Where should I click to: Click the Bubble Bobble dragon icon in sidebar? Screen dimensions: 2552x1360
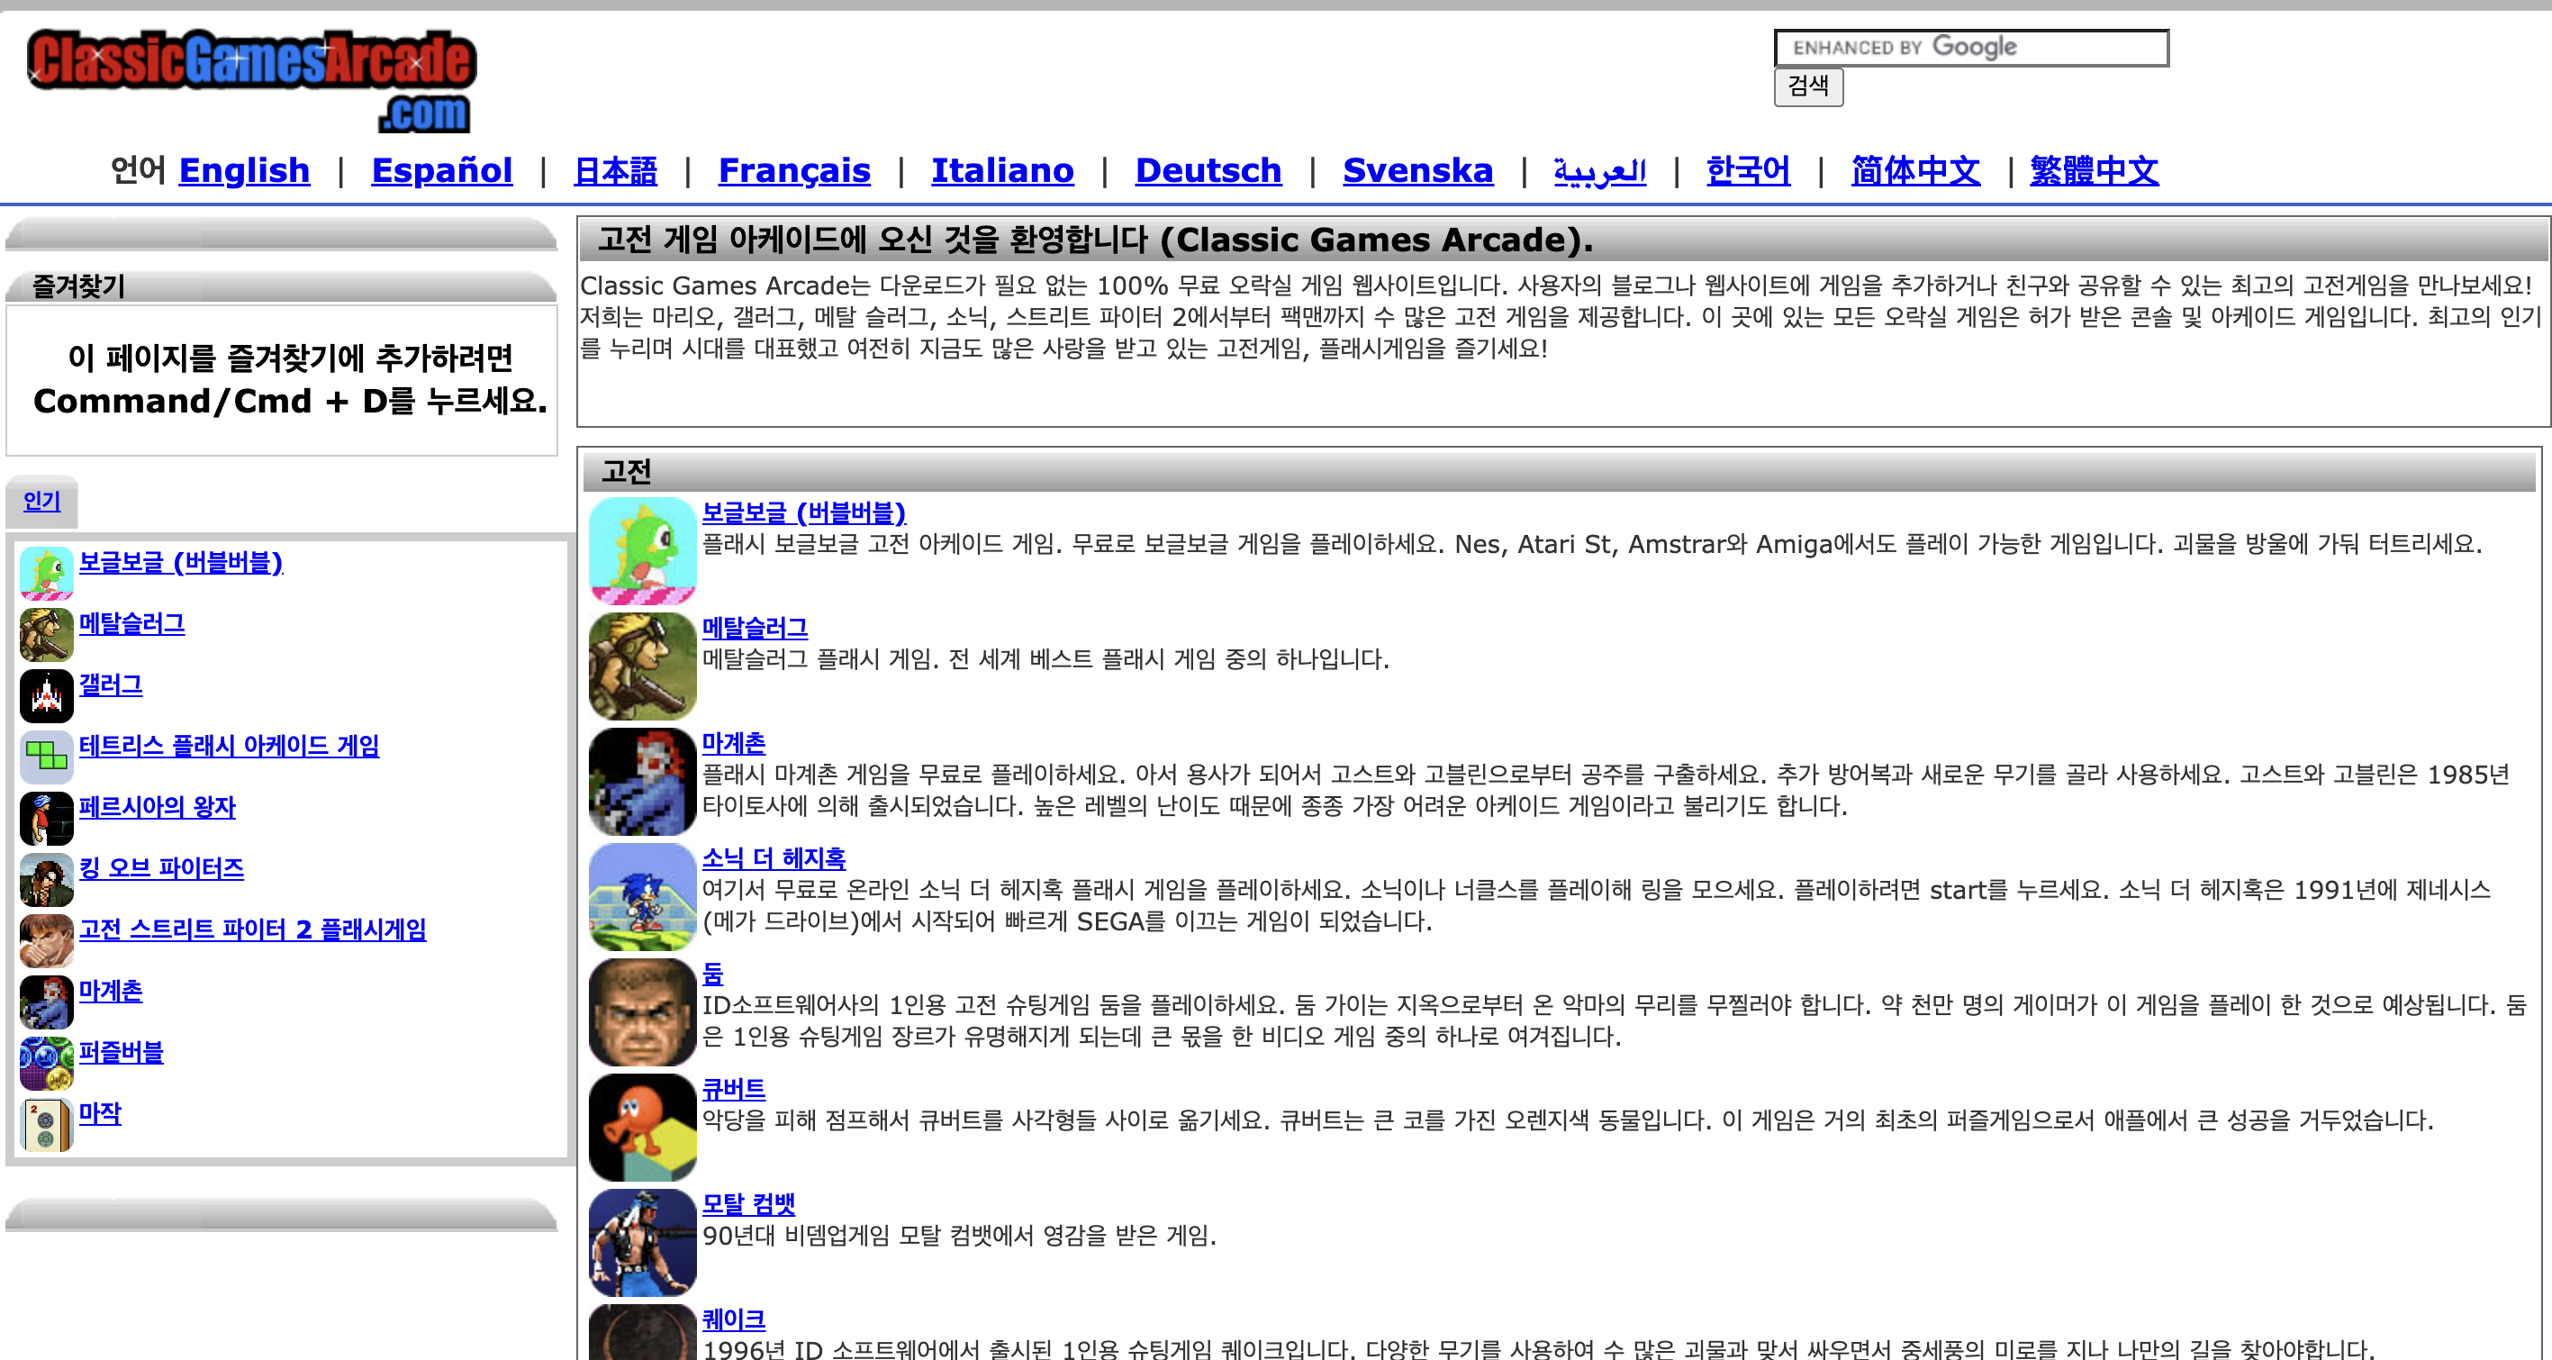47,573
